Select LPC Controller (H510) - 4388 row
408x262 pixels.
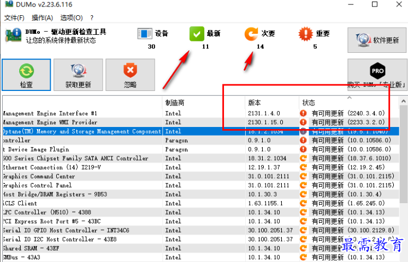[x=201, y=212]
